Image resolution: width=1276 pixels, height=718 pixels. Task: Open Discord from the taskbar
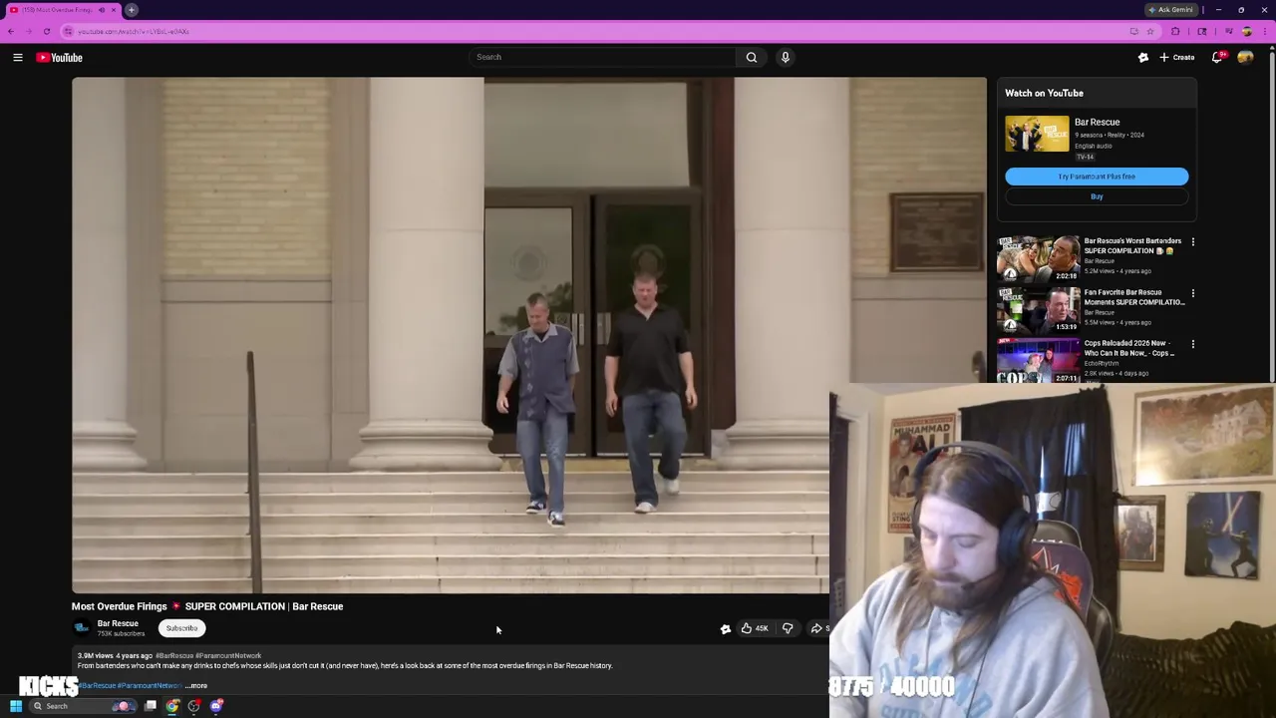tap(216, 706)
